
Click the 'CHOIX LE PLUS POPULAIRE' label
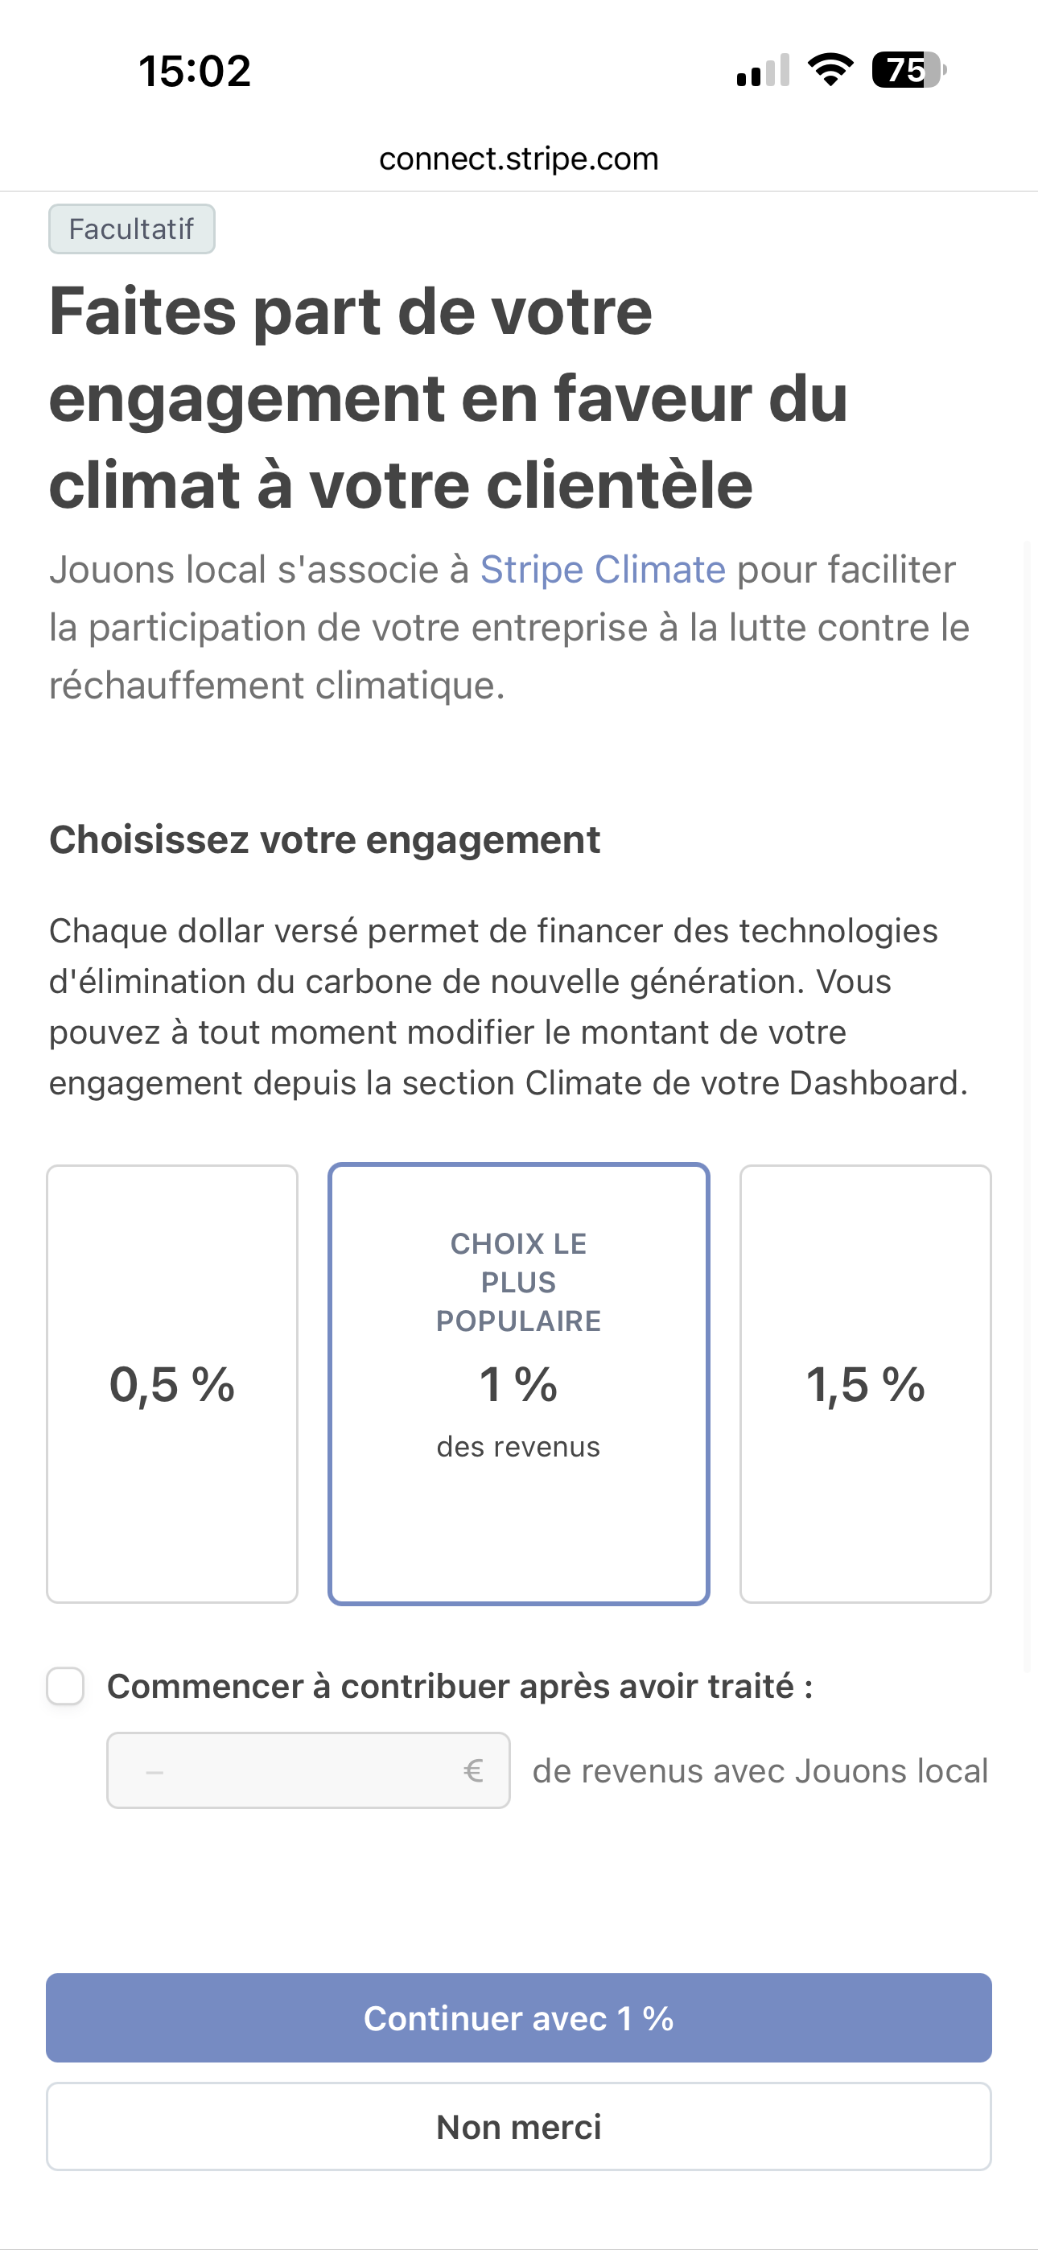(x=519, y=1281)
